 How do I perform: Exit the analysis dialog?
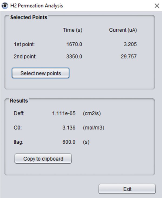(127, 189)
